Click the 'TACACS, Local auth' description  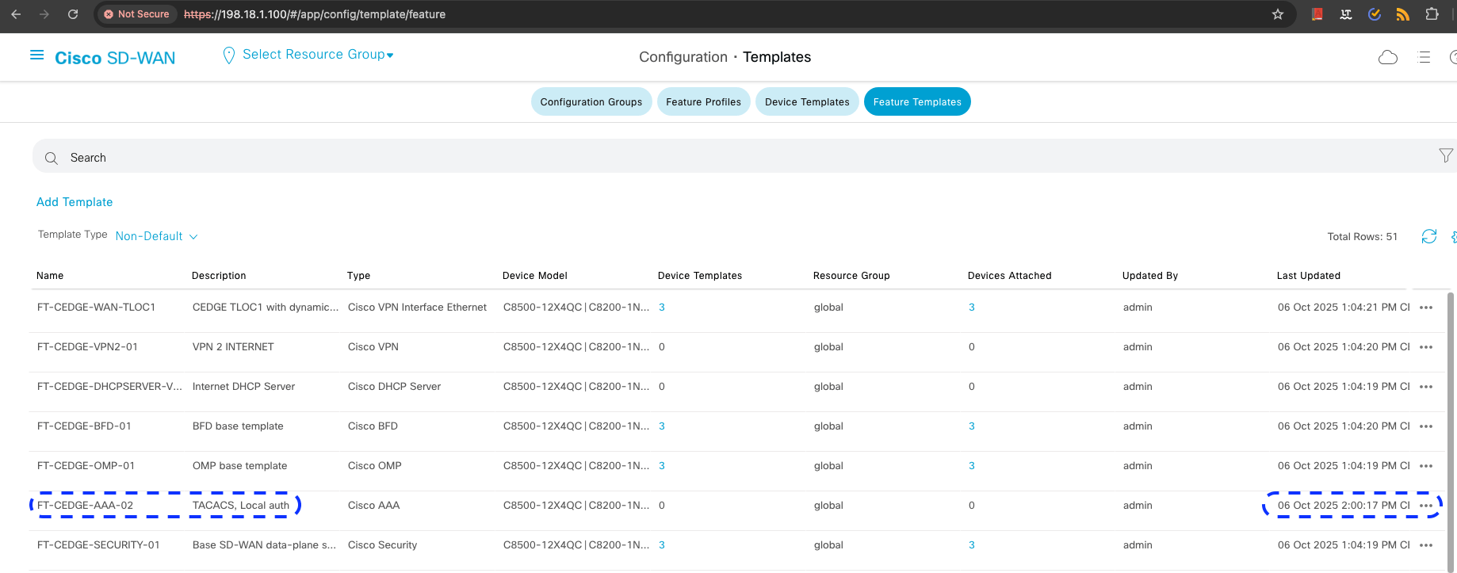click(x=241, y=506)
